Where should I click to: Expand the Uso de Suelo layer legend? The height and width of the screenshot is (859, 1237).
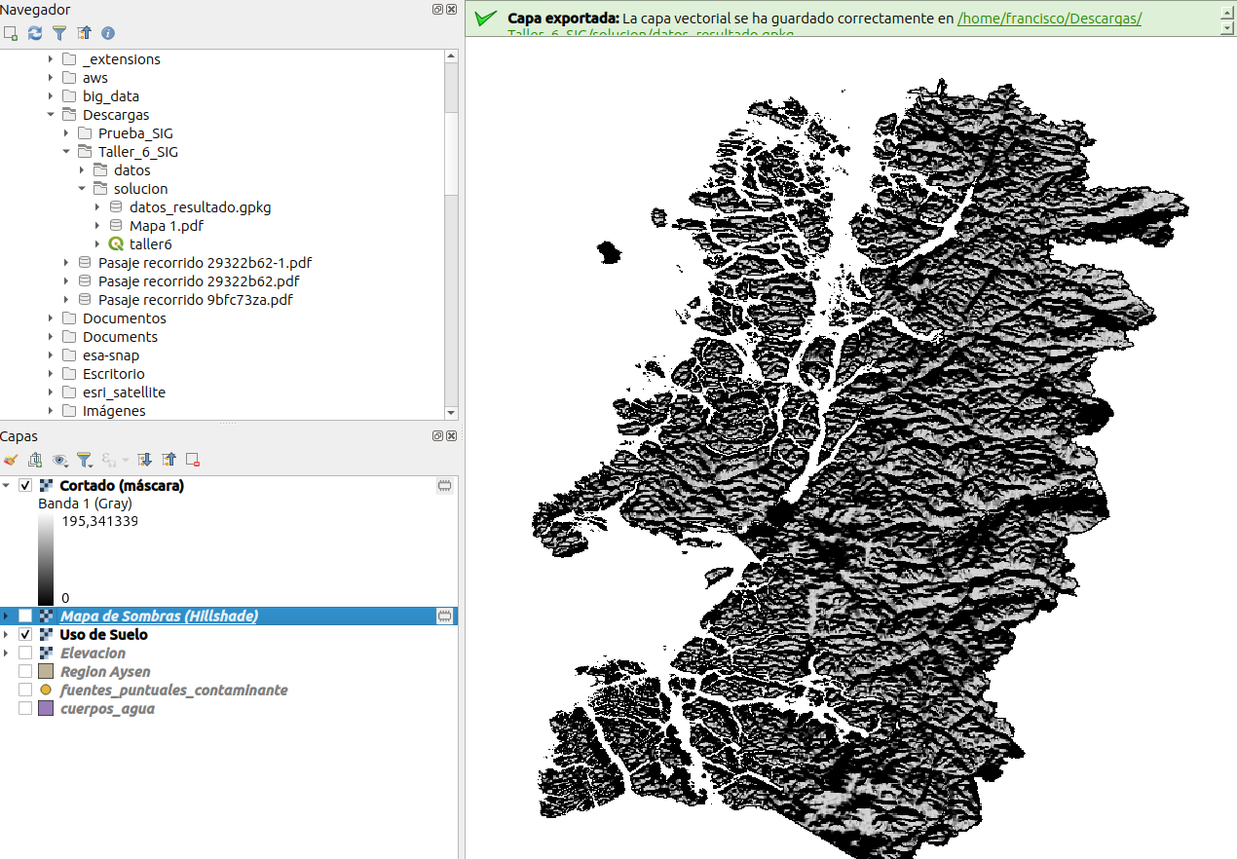click(7, 635)
